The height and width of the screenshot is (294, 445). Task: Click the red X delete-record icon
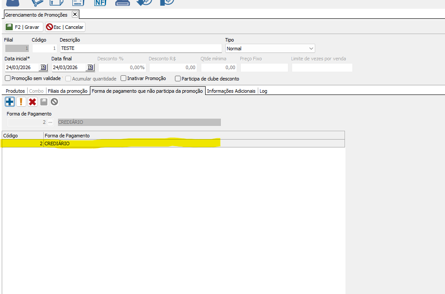(x=32, y=102)
